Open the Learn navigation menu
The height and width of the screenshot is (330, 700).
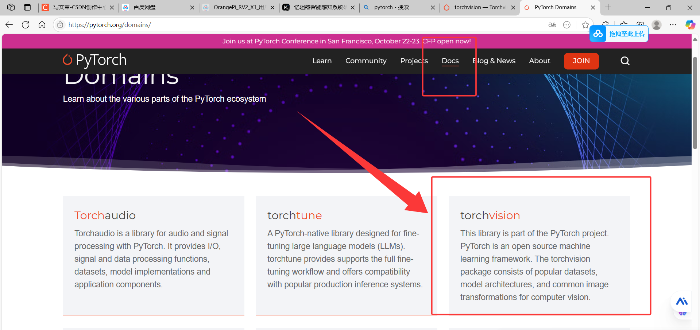[322, 61]
